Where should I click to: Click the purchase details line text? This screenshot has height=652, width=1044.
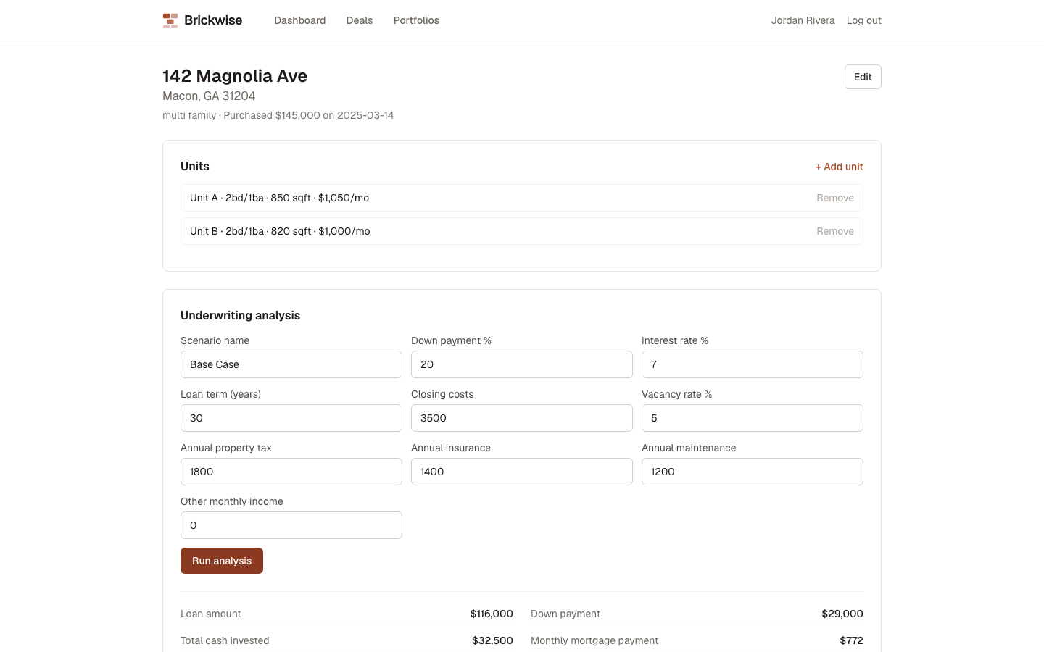click(x=278, y=115)
